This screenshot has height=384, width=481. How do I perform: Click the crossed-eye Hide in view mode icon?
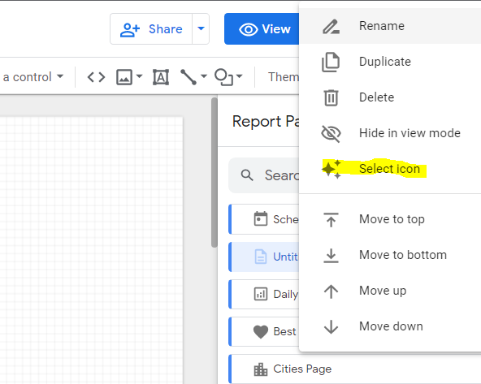tap(331, 133)
